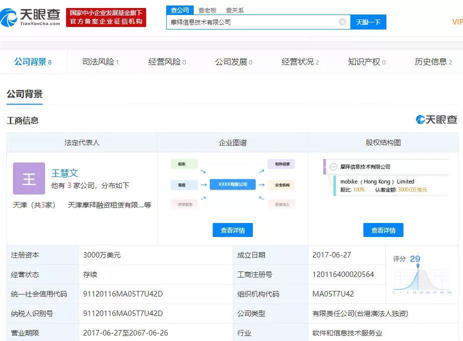Click the 股东 node in enterprise graph

pos(184,164)
